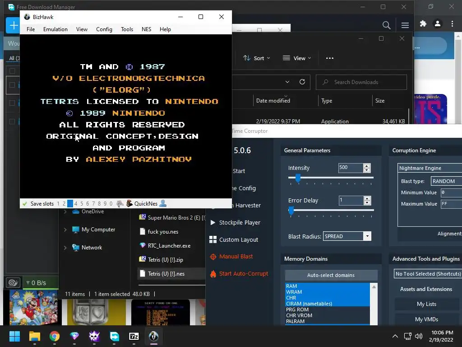The height and width of the screenshot is (347, 462).
Task: Open the Config menu in BizHawk
Action: pyautogui.click(x=104, y=29)
